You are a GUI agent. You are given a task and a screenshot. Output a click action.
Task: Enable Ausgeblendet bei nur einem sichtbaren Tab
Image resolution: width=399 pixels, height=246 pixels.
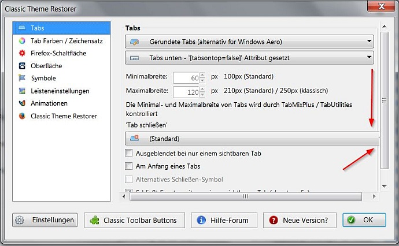(129, 153)
